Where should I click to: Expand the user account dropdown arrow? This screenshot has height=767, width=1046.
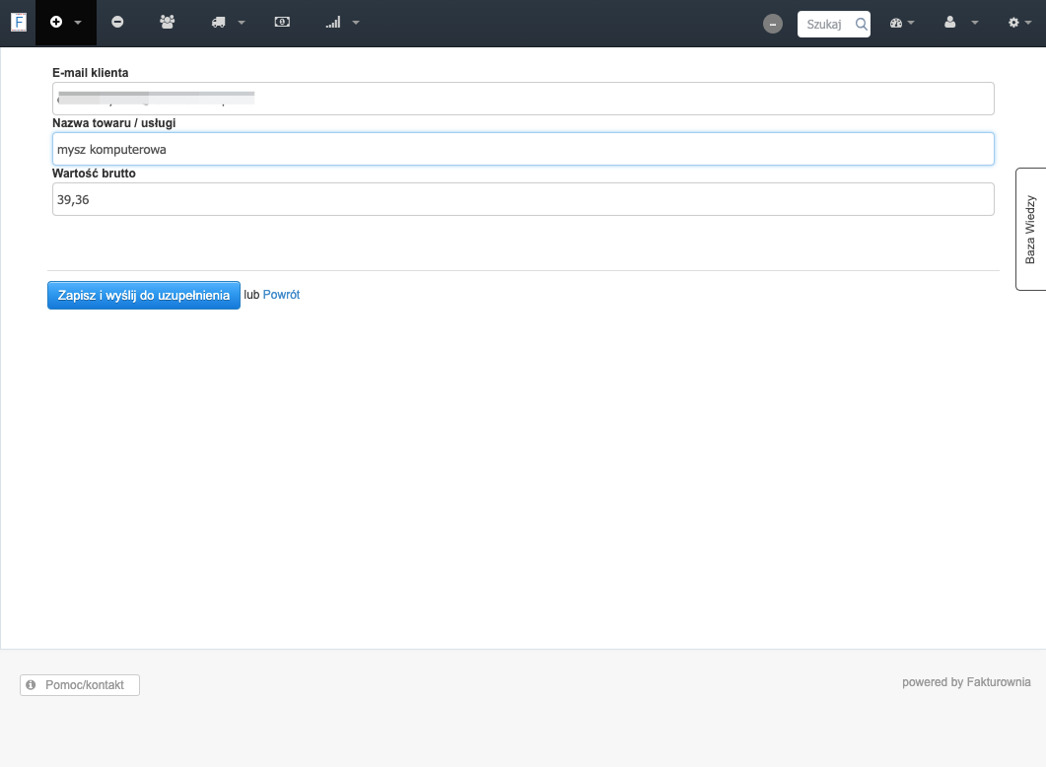point(975,23)
